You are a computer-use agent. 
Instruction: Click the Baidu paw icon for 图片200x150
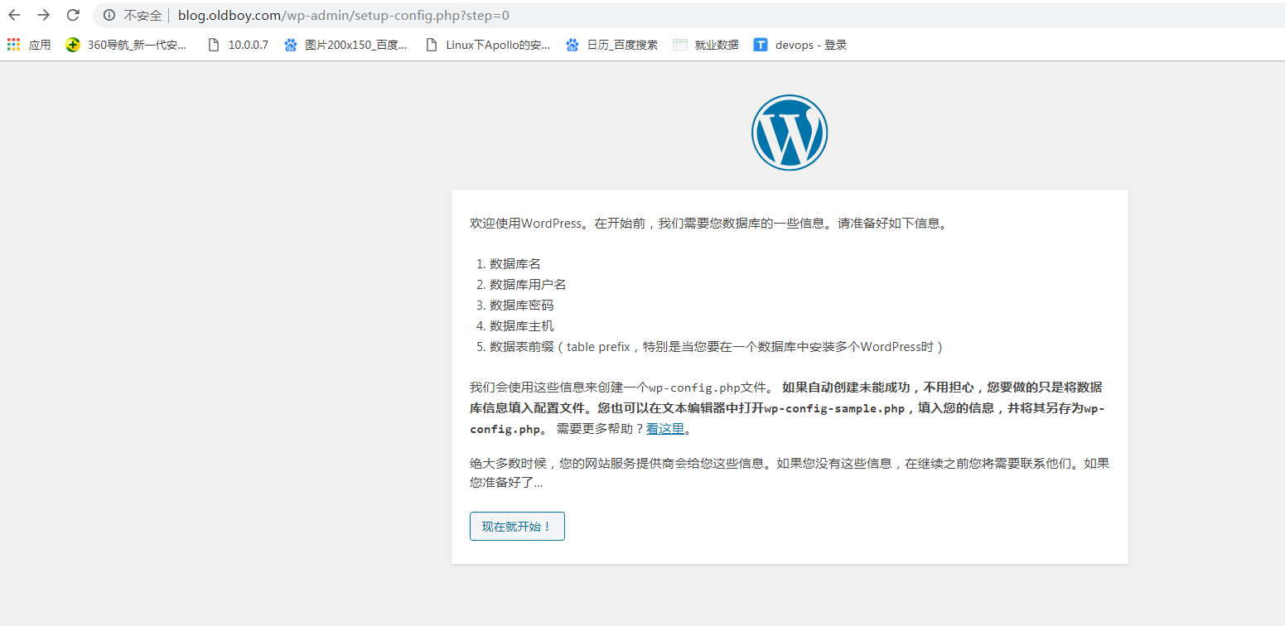point(290,45)
